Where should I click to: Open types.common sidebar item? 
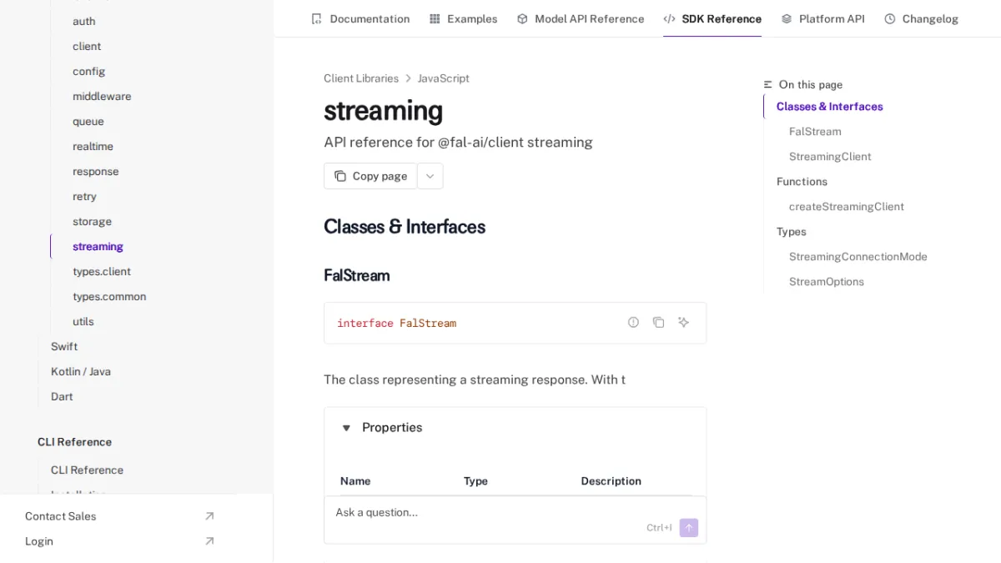click(x=109, y=296)
